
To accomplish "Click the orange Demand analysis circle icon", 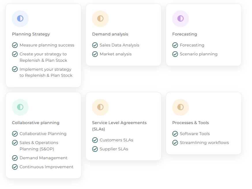I will tap(100, 19).
